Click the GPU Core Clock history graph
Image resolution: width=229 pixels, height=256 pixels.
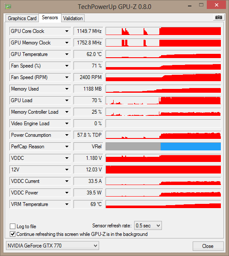(163, 31)
